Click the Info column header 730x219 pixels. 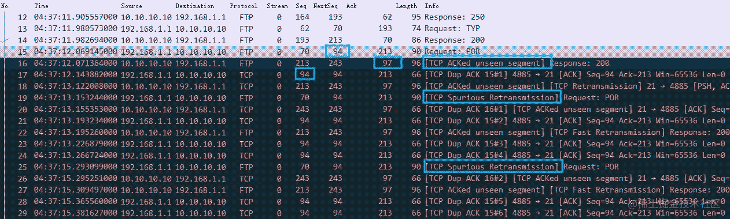pos(432,6)
